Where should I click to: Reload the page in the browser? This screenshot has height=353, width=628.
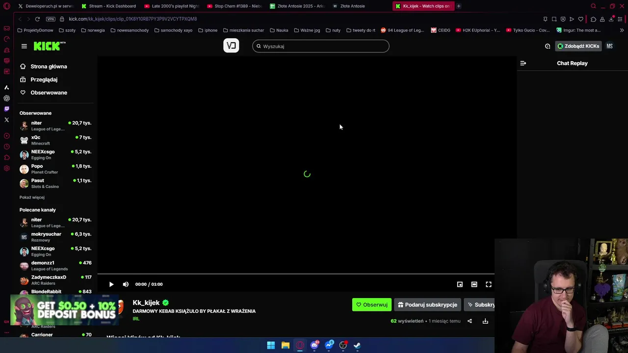click(x=37, y=19)
